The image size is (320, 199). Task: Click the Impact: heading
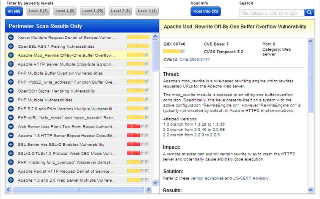(x=171, y=147)
